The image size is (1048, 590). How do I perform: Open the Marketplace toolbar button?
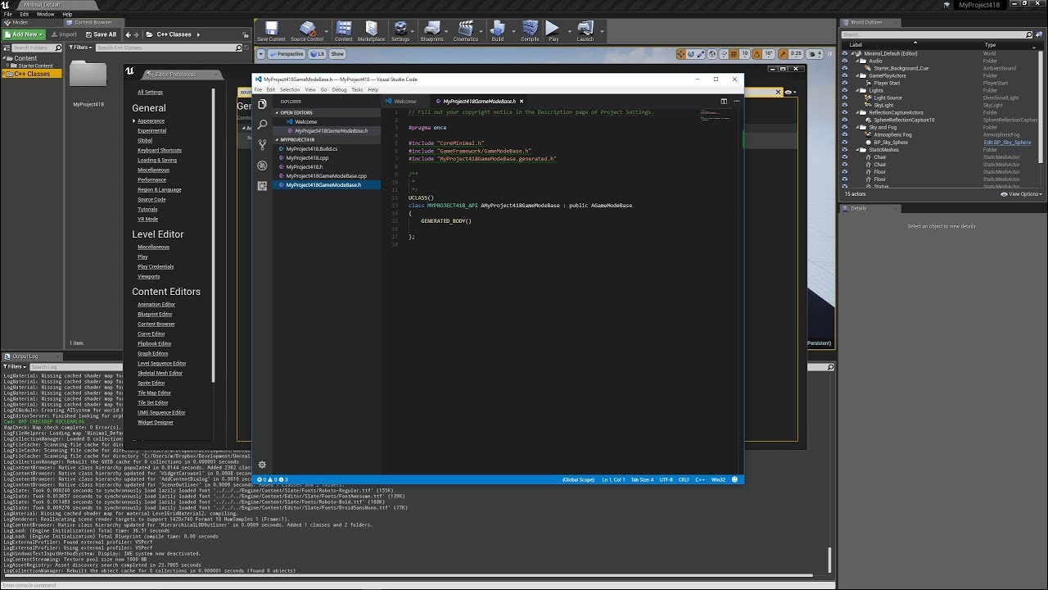click(x=371, y=31)
